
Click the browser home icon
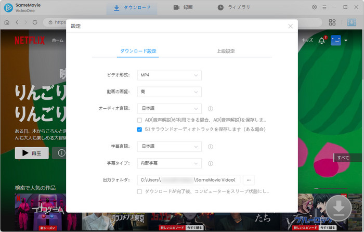7,22
